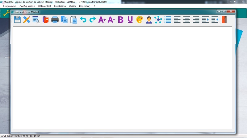The width and height of the screenshot is (247, 138).
Task: Decrease paragraph indent
Action: (215, 20)
